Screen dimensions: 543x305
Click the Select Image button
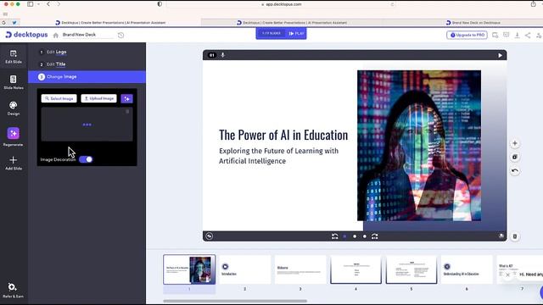[59, 98]
